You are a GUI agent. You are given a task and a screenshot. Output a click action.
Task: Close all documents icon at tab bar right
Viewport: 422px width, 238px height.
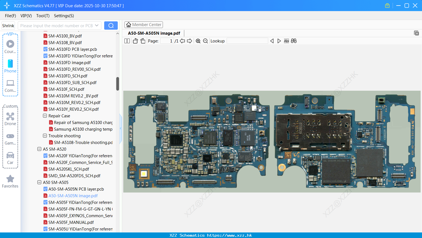[416, 33]
